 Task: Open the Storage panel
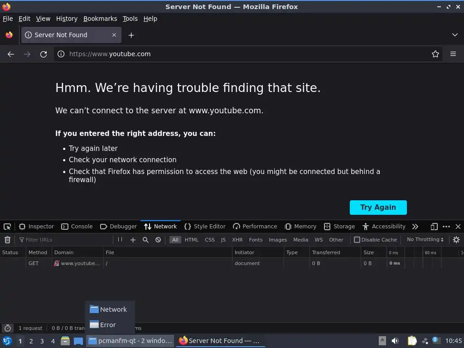(x=339, y=227)
